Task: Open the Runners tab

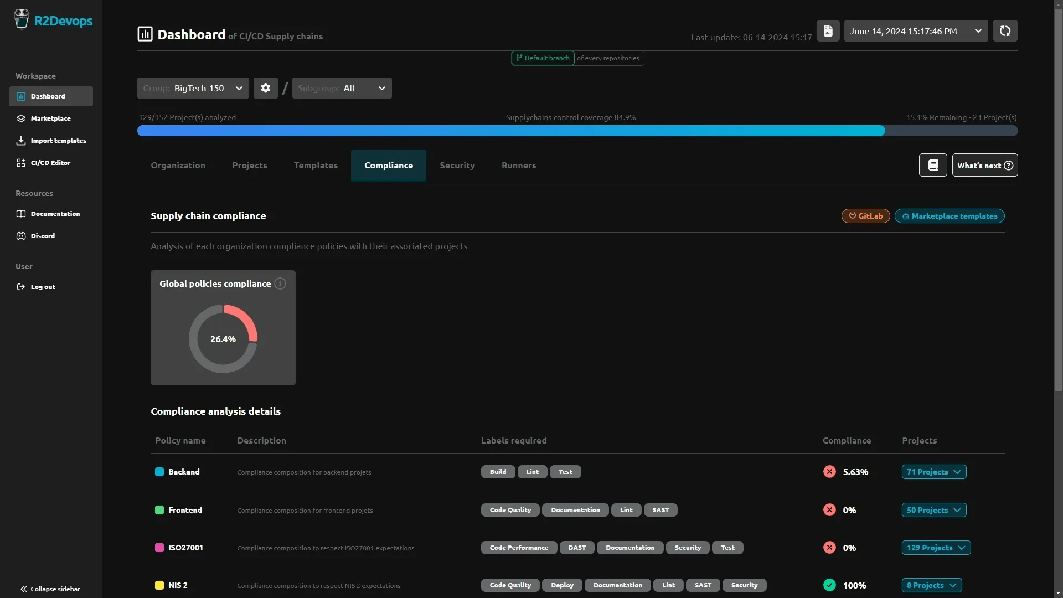Action: pyautogui.click(x=519, y=165)
